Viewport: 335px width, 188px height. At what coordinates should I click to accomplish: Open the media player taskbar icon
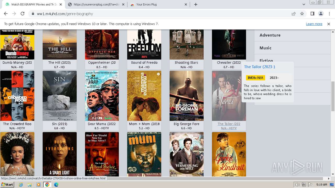pos(38,185)
